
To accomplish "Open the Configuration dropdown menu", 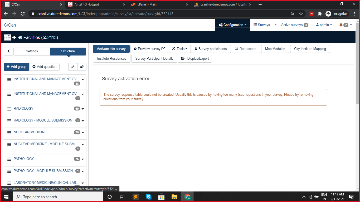I will tap(233, 25).
